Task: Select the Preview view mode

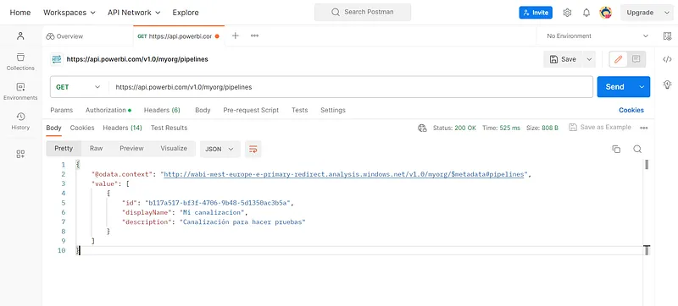Action: [131, 148]
